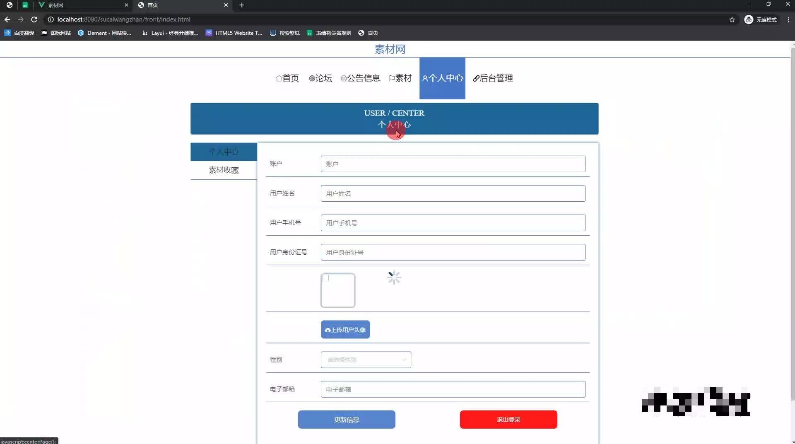The height and width of the screenshot is (444, 795).
Task: Click inside the 账户 account input field
Action: 453,164
